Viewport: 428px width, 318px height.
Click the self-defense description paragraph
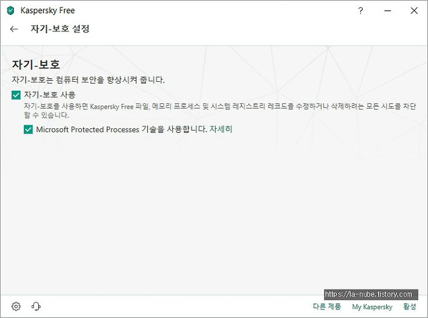click(x=220, y=110)
